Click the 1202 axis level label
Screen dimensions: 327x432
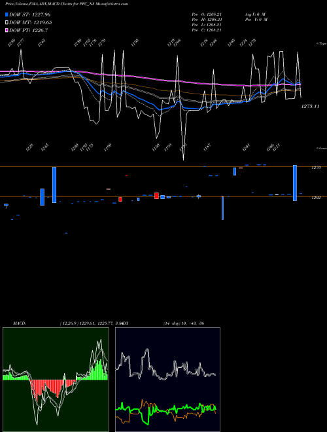click(x=317, y=198)
